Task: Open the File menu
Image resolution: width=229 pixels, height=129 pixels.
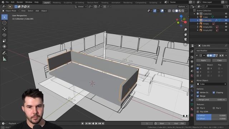Action: click(7, 2)
